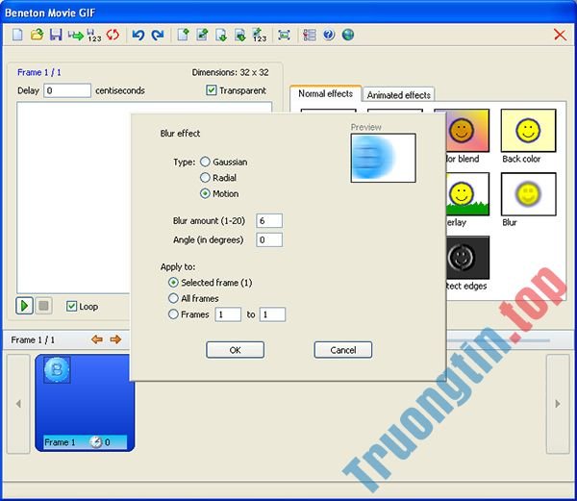Switch to the Animated effects tab
The height and width of the screenshot is (501, 577).
pyautogui.click(x=398, y=95)
